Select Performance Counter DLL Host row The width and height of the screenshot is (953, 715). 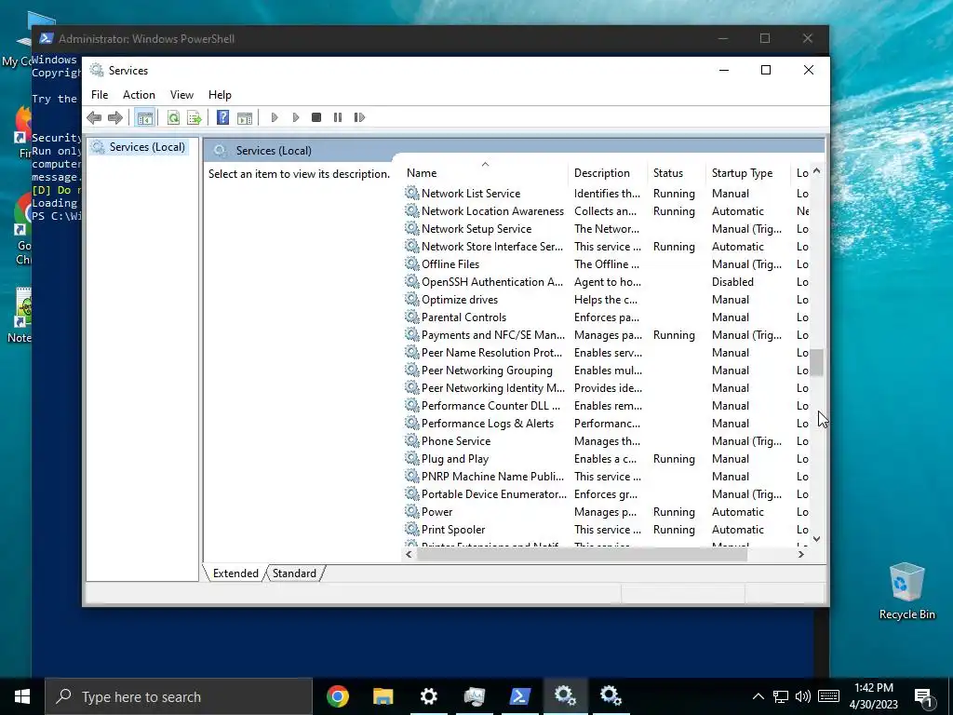606,405
